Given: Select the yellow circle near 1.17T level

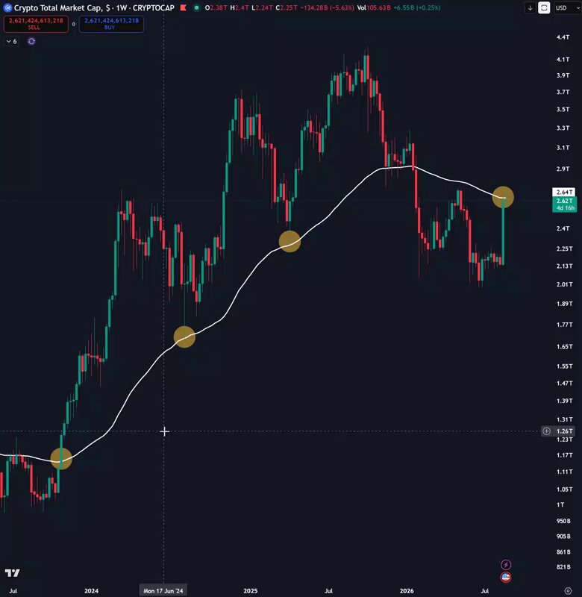Looking at the screenshot, I should (61, 458).
